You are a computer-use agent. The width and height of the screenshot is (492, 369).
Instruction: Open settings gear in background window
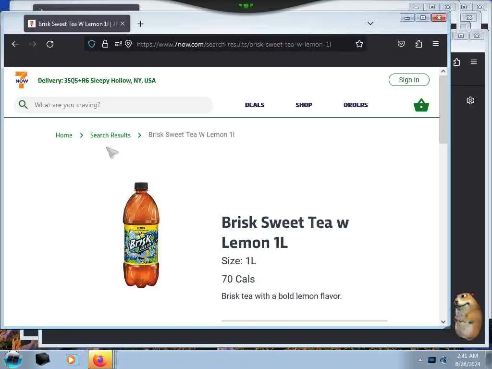click(470, 100)
